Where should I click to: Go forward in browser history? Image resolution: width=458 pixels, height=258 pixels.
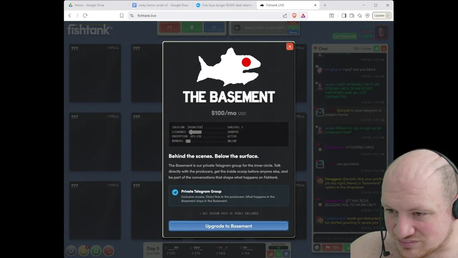tap(77, 15)
